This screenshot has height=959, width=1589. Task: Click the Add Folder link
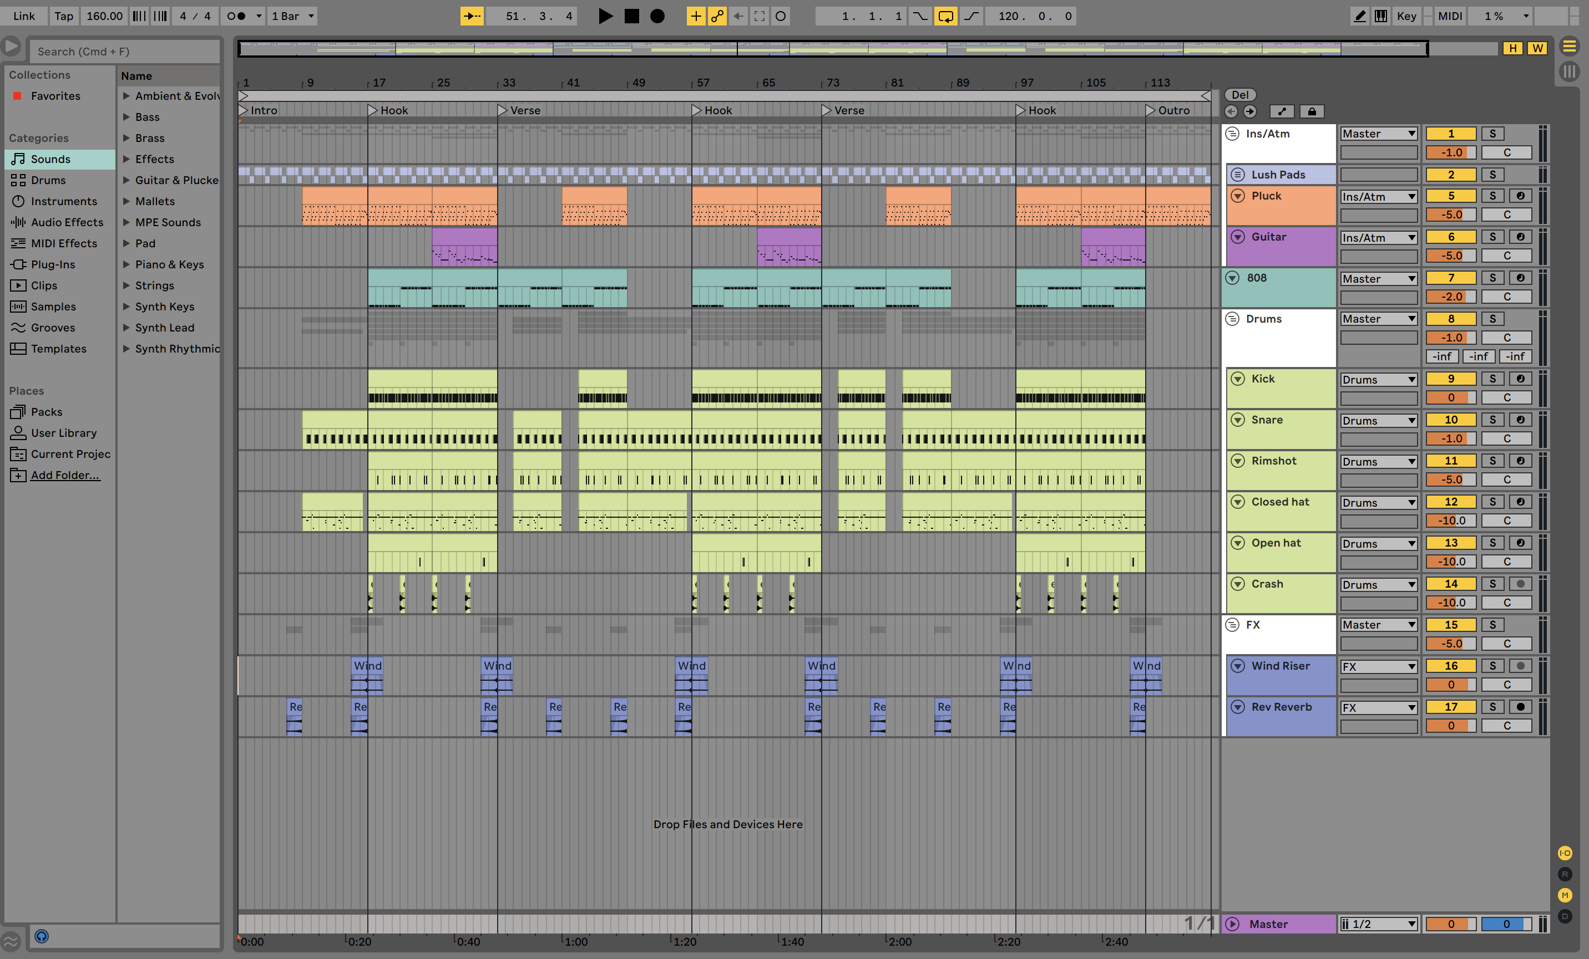click(x=65, y=475)
